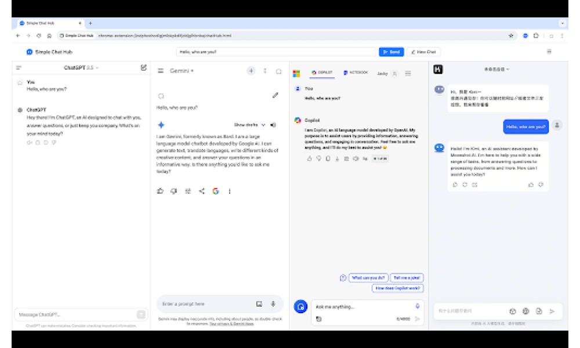This screenshot has width=580, height=348.
Task: Open the ChatGPT sidebar menu icon
Action: pyautogui.click(x=19, y=68)
